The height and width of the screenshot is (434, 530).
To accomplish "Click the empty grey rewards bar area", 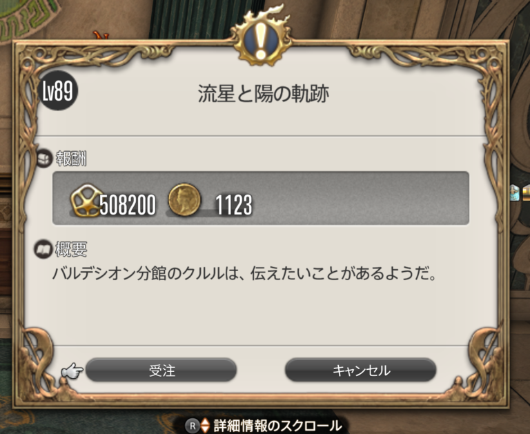I will [362, 198].
